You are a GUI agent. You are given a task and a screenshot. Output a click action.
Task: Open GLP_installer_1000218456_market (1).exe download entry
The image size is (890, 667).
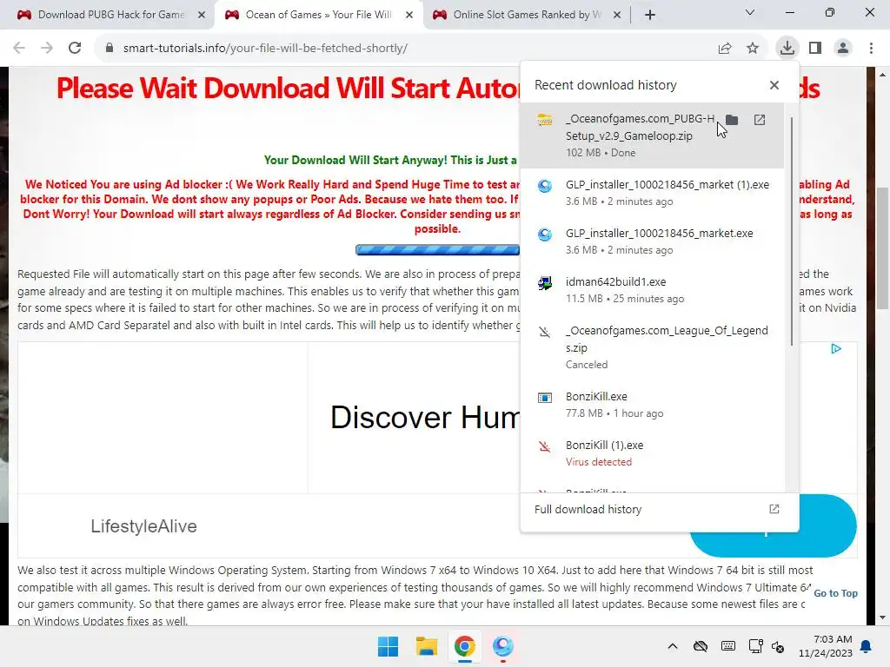point(652,193)
